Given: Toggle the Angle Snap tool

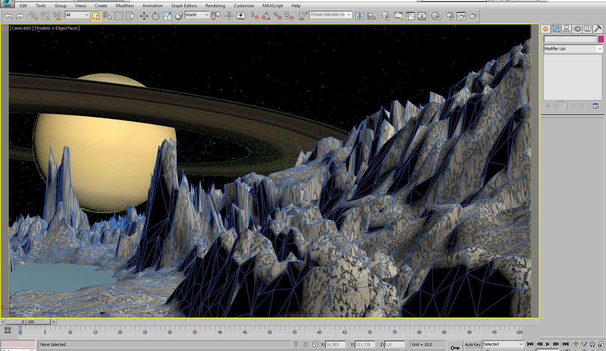Looking at the screenshot, I should [266, 16].
